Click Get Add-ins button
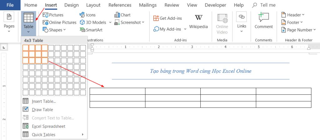320x140 pixels. (x=167, y=18)
